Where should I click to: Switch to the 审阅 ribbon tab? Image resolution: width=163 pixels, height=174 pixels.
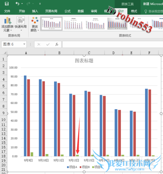94,11
